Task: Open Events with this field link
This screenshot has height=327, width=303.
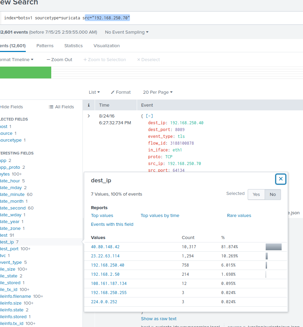Action: point(112,224)
